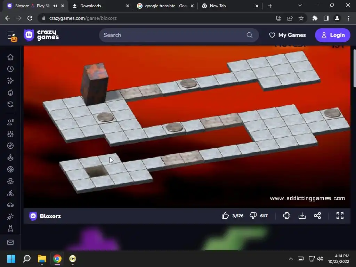Click the address bar URL

(83, 18)
